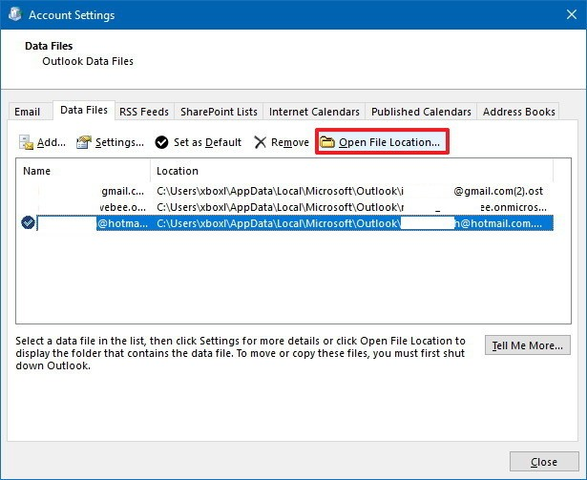Click the Remove X icon
Viewport: 587px width, 480px height.
260,142
